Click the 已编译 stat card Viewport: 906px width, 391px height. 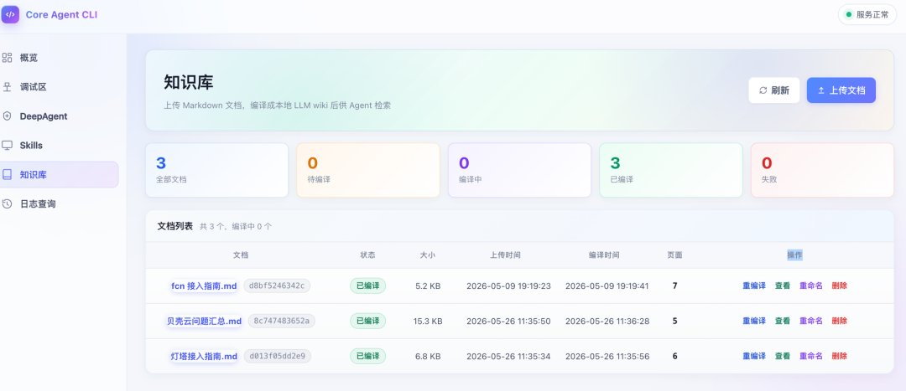click(x=671, y=170)
